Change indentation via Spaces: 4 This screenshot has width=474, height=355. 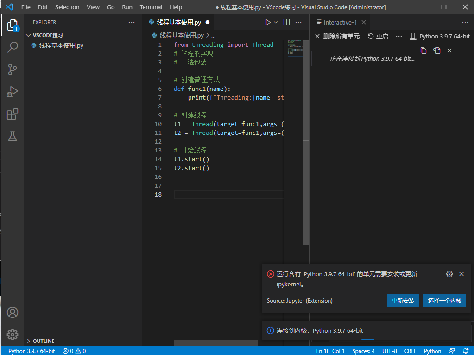[x=363, y=351]
